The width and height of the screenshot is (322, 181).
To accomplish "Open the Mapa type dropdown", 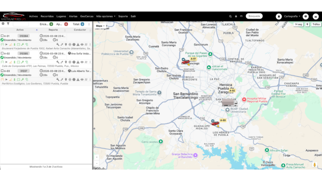I will tap(100, 26).
